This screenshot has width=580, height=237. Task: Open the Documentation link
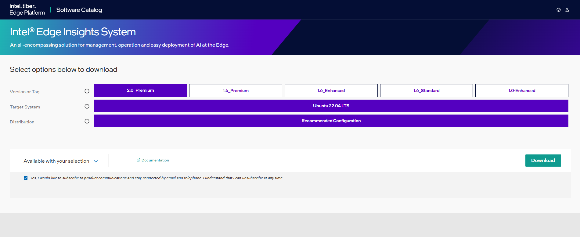(153, 160)
